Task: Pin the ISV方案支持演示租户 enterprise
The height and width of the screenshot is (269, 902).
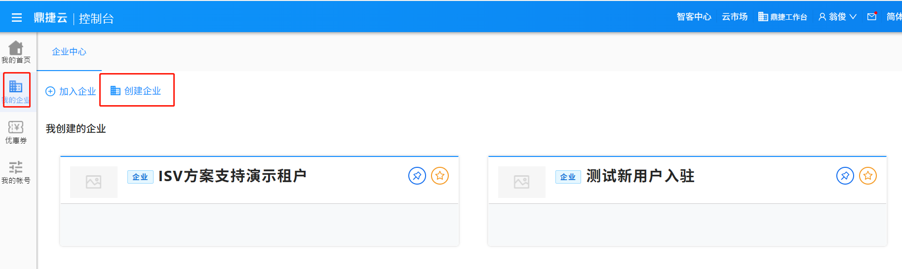Action: click(417, 176)
